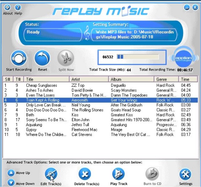Open the Help question mark icon

(x=18, y=7)
